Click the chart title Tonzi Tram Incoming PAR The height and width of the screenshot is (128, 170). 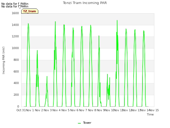(x=85, y=3)
